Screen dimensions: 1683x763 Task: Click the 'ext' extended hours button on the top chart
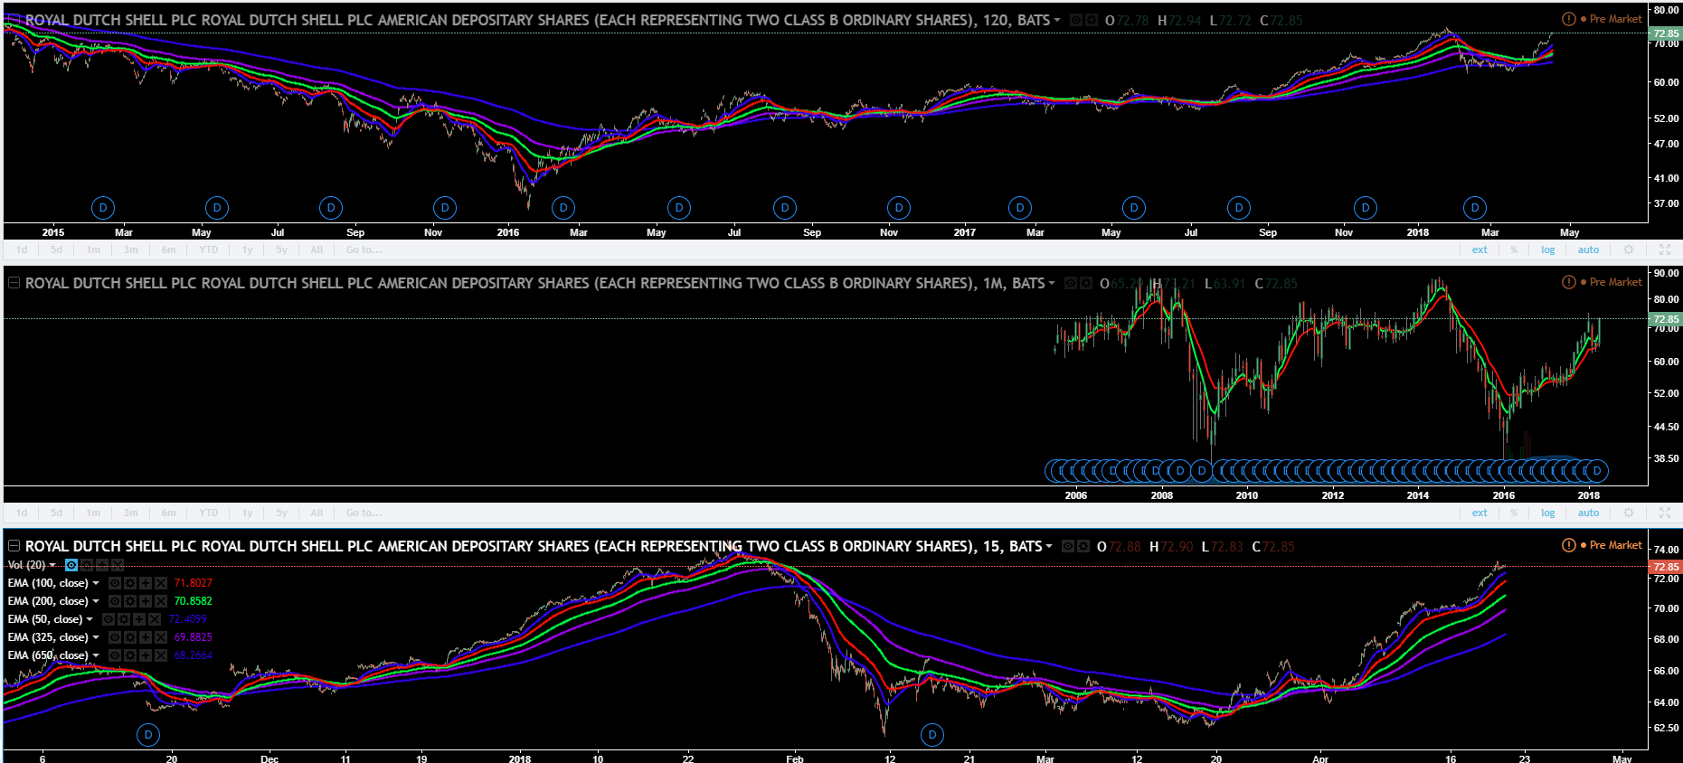pyautogui.click(x=1480, y=250)
